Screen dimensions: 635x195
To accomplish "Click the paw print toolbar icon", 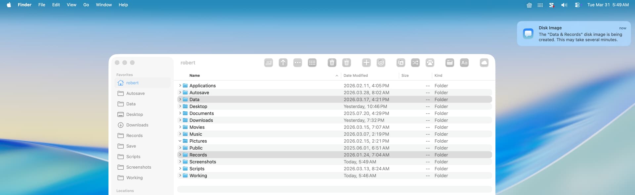I will [x=430, y=63].
